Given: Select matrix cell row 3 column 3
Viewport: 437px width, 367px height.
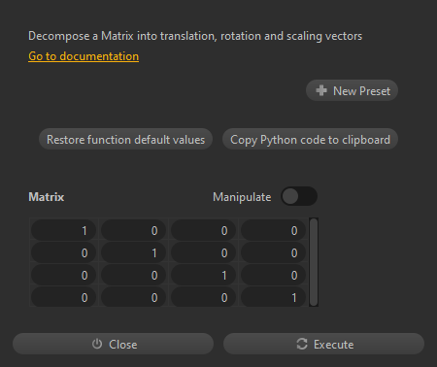Looking at the screenshot, I should 204,275.
